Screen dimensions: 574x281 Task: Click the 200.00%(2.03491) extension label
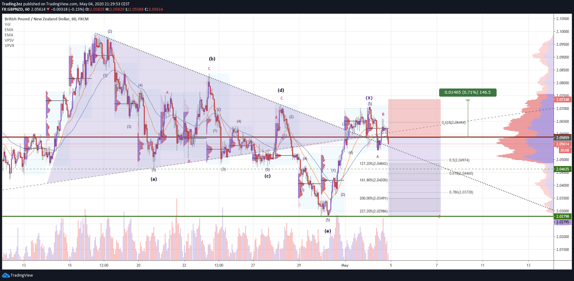pos(374,198)
